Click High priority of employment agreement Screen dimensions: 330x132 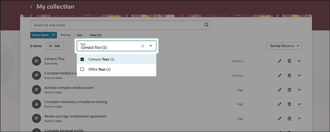tap(240, 119)
